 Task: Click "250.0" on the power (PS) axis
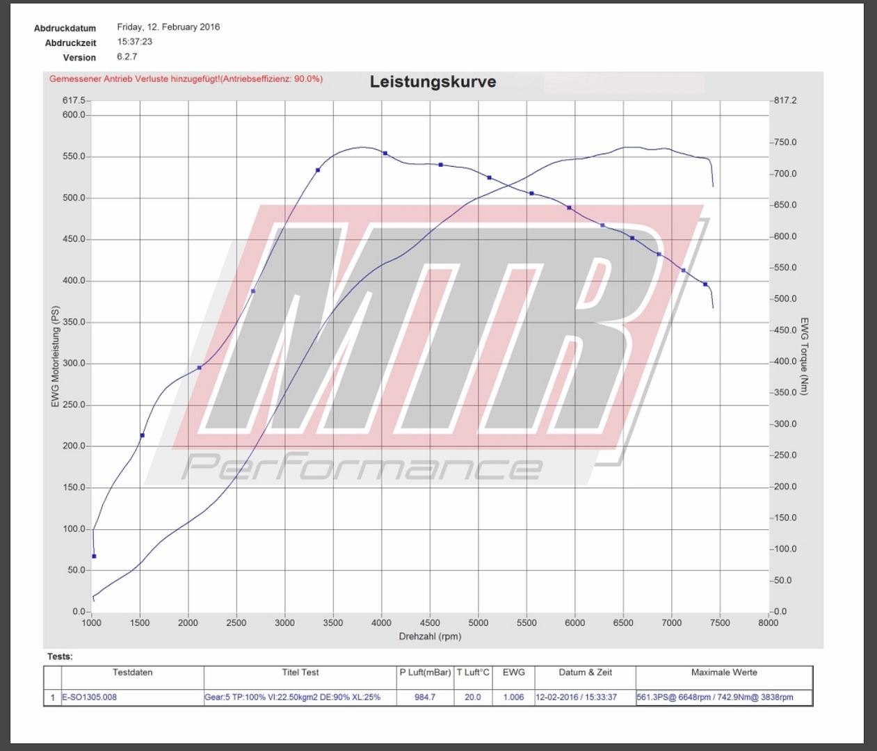tap(74, 405)
